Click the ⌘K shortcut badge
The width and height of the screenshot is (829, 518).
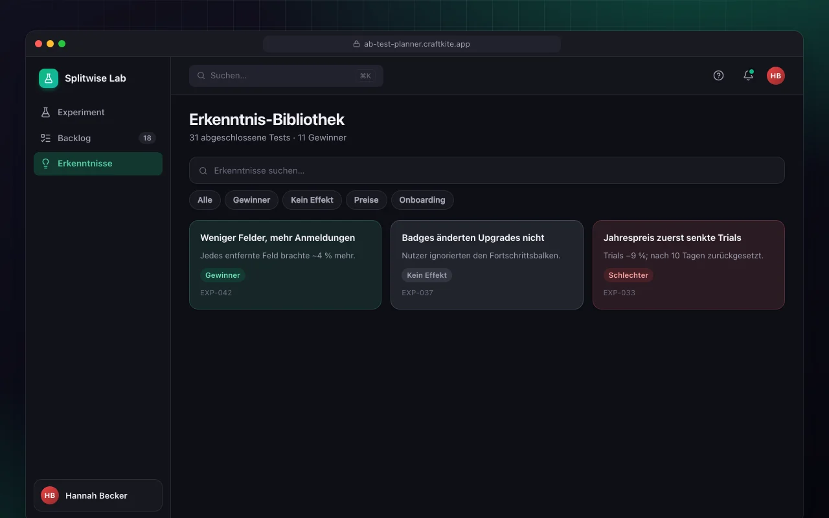click(365, 76)
